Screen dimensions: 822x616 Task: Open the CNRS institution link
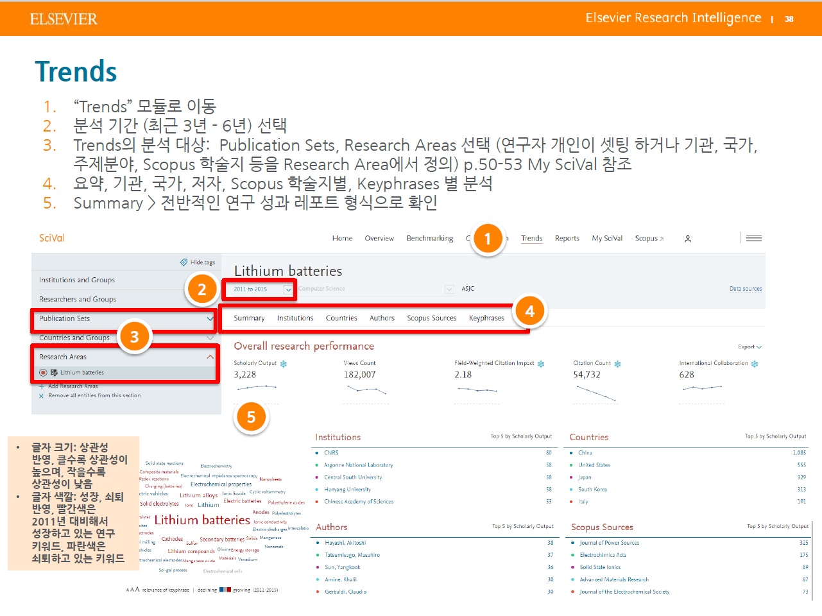click(331, 453)
